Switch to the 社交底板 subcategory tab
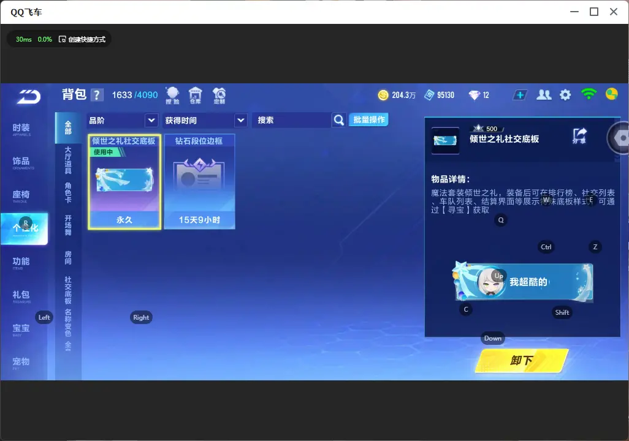This screenshot has height=441, width=629. click(68, 290)
